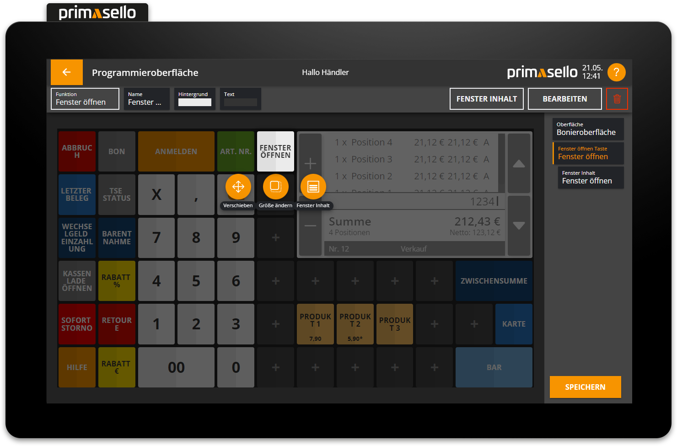
Task: Open help via the question mark icon
Action: [616, 72]
